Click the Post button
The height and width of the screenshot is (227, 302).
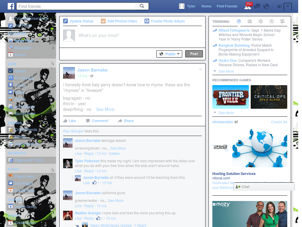coord(194,54)
